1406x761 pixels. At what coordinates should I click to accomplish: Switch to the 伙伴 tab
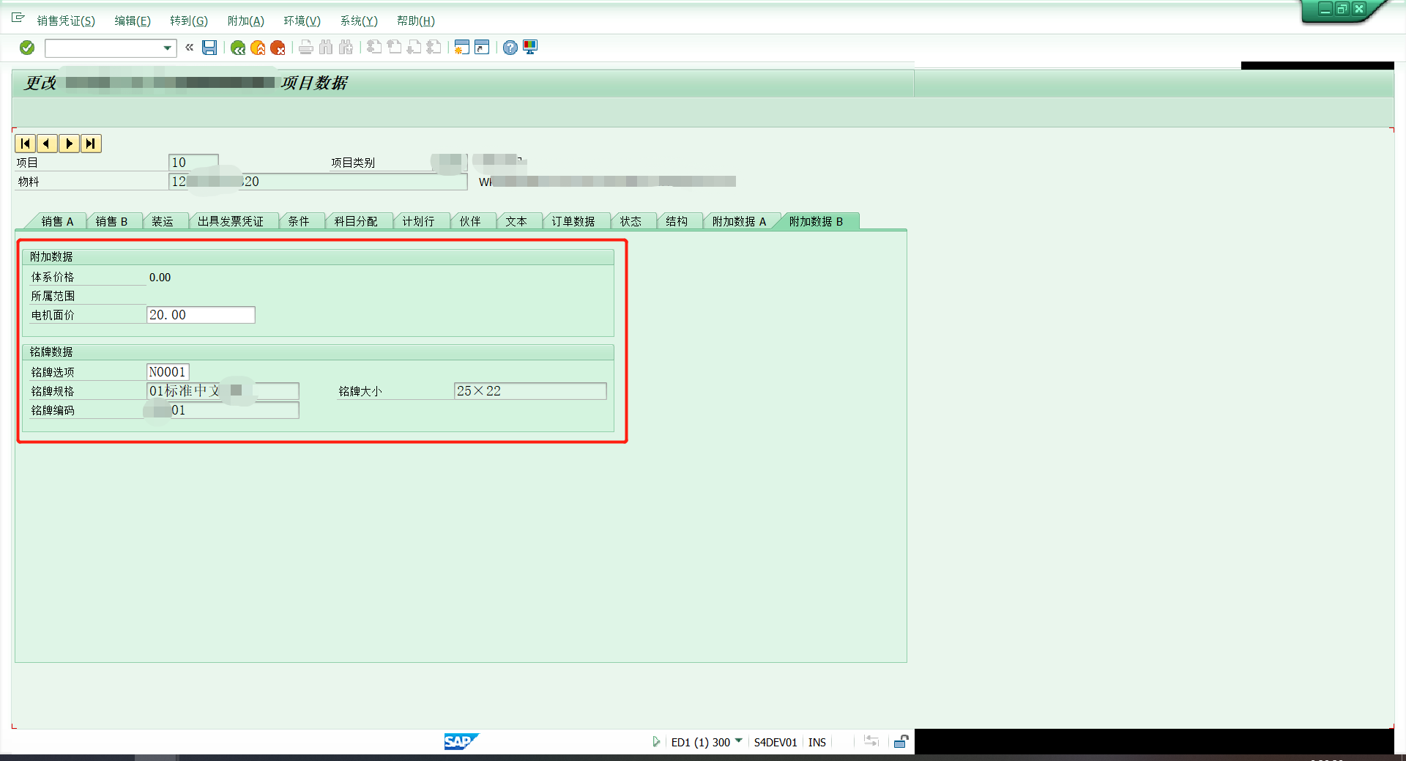(470, 221)
